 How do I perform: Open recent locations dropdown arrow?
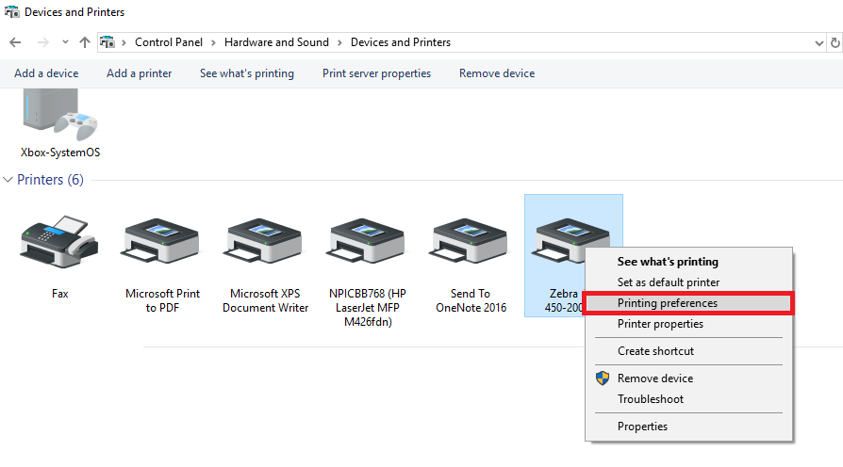(x=65, y=41)
